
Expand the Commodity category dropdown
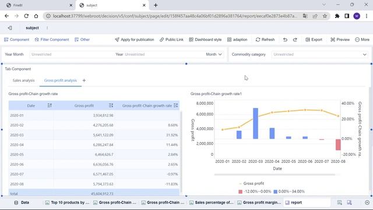point(365,54)
